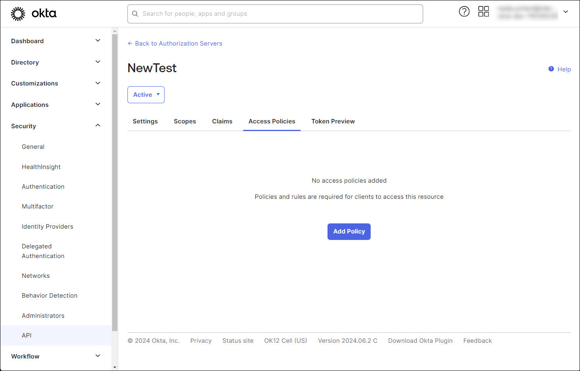Open Delegated Authentication page
Screen dimensions: 580x371
pos(43,251)
